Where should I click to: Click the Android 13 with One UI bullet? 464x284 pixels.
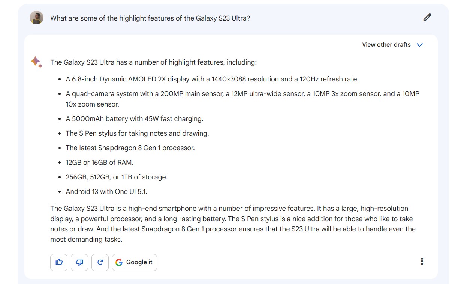106,192
